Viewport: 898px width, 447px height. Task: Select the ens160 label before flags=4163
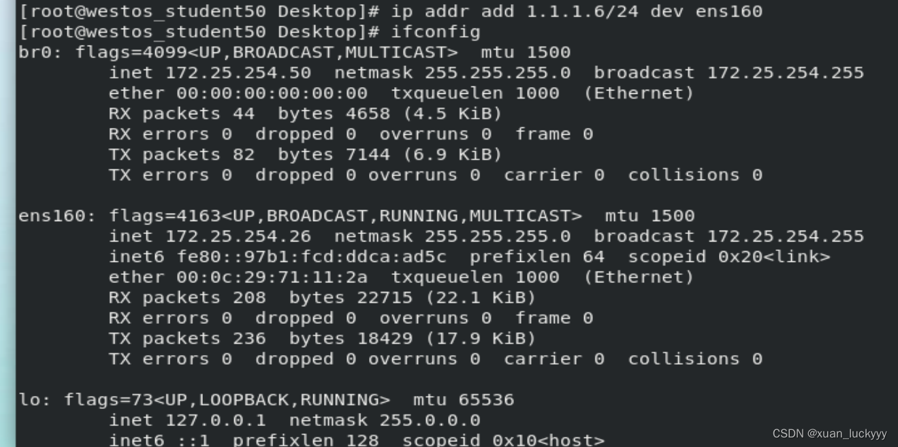[x=58, y=216]
